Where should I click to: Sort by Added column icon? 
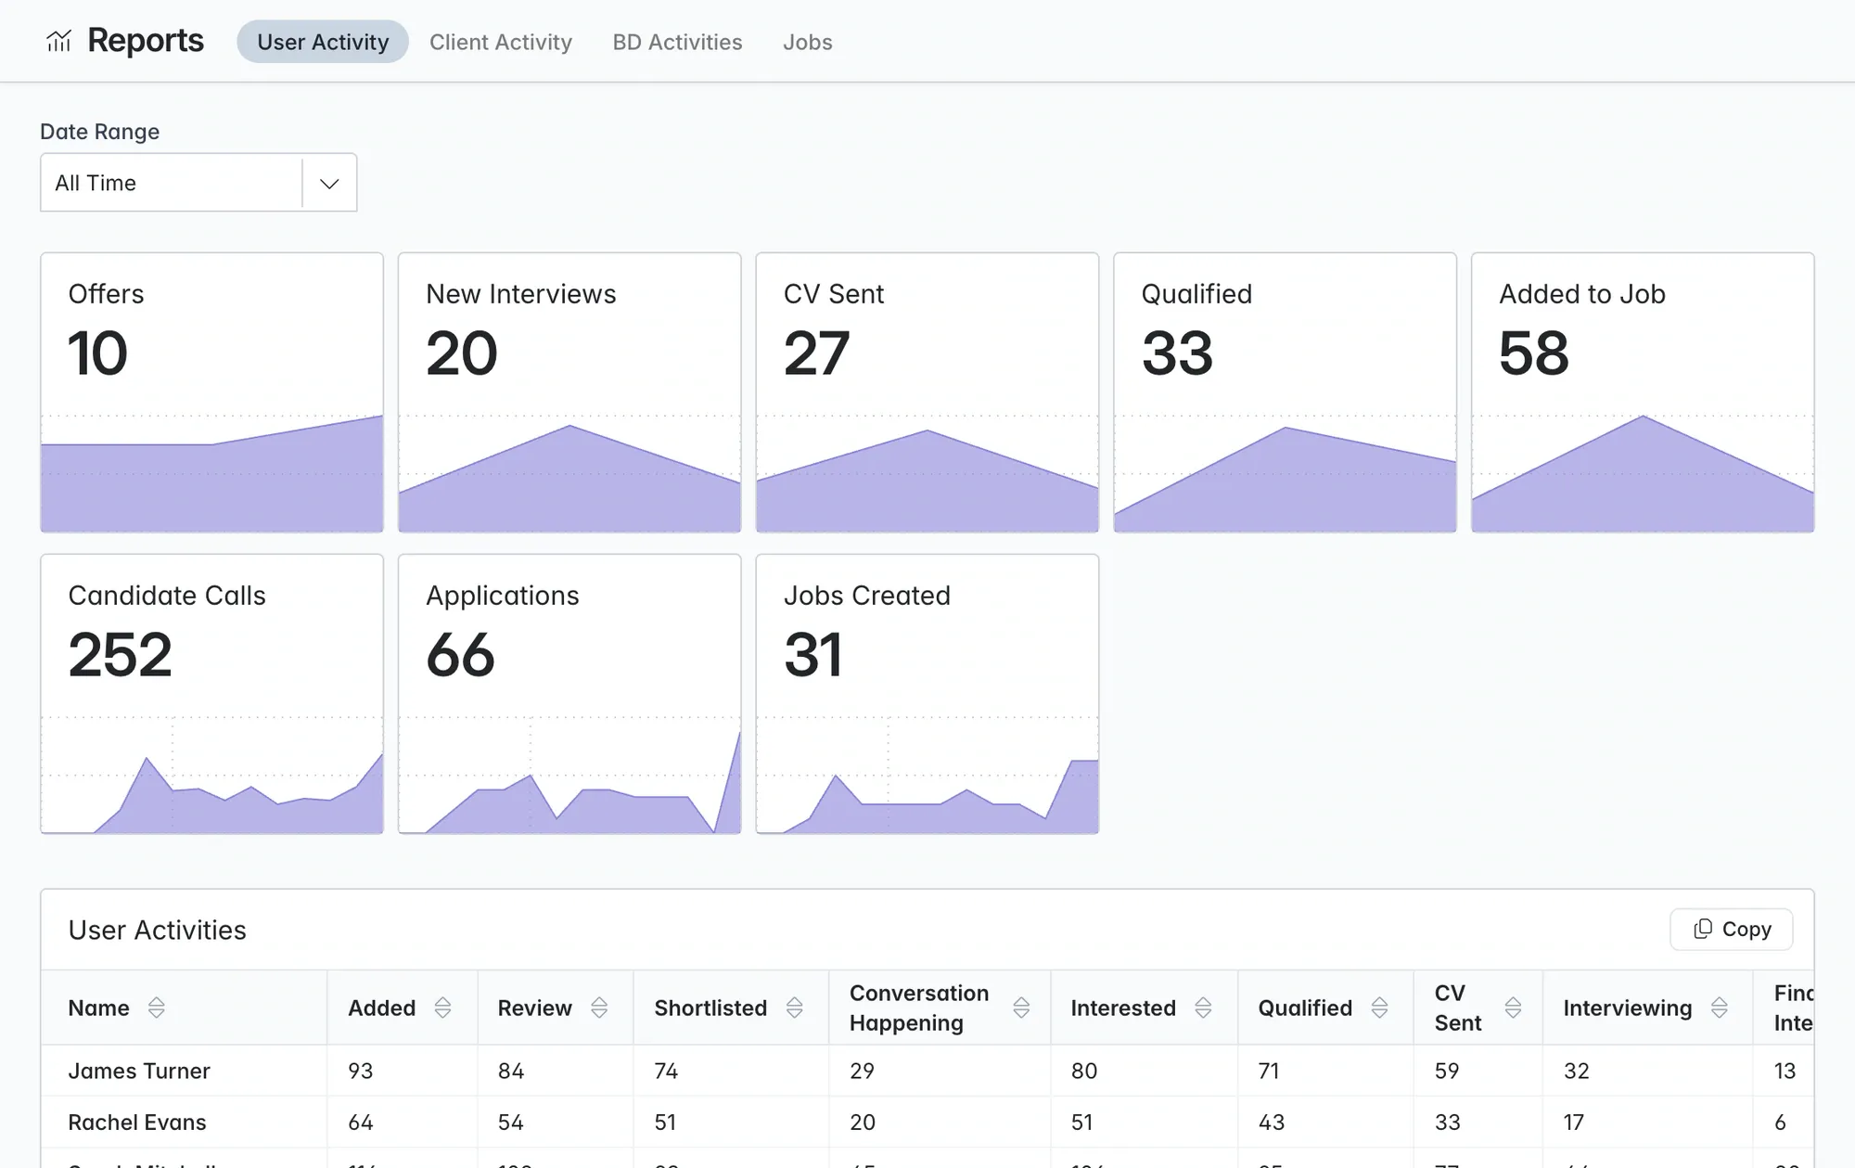tap(442, 1008)
